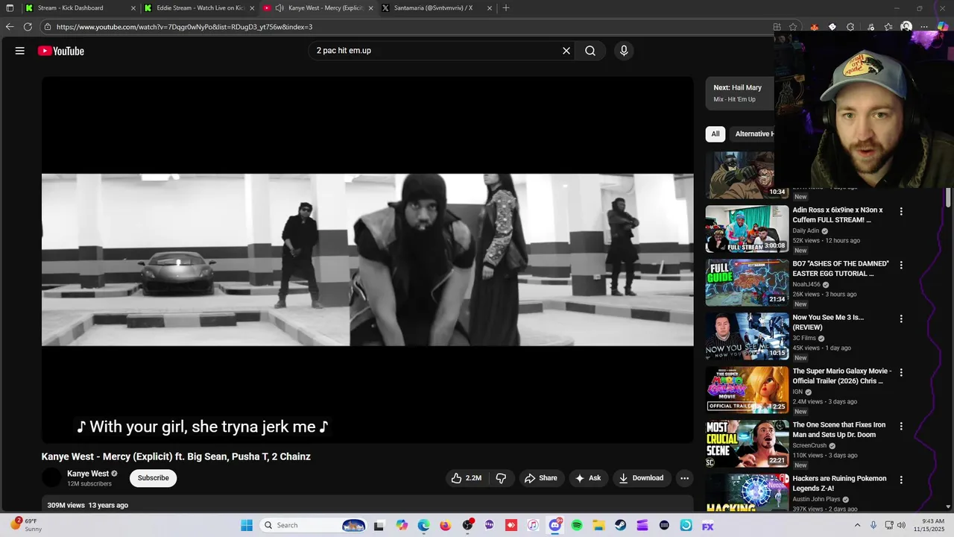The image size is (954, 537).
Task: Open the MetaMask fox extension
Action: pos(814,27)
